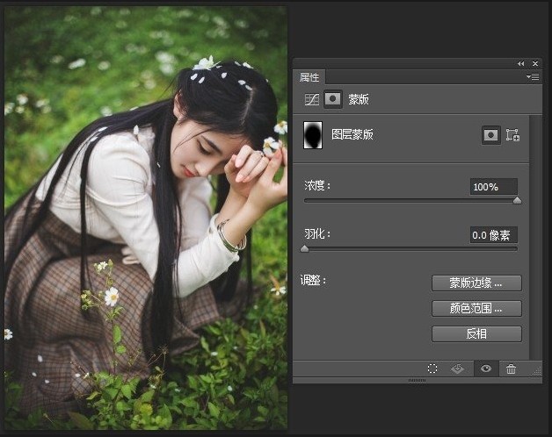Image resolution: width=552 pixels, height=437 pixels.
Task: Click the 图层蒙版 mask thumbnail
Action: pos(313,135)
